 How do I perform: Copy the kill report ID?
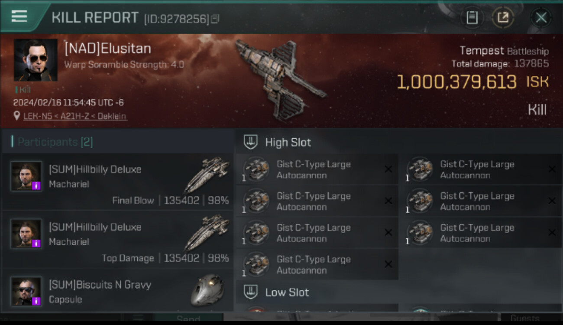[216, 19]
